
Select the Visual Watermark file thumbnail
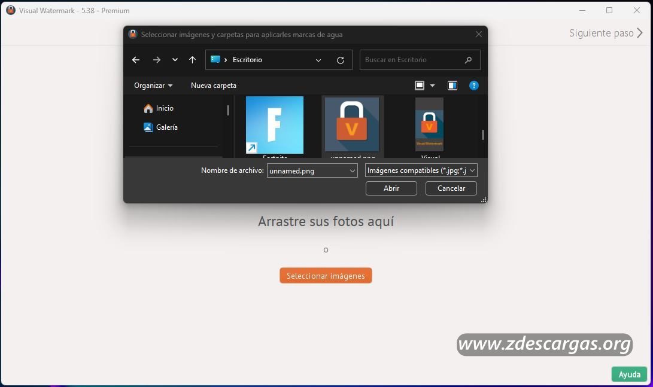pos(429,124)
